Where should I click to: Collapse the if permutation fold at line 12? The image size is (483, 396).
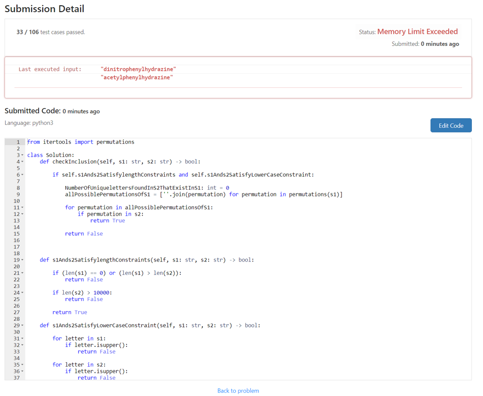[22, 214]
